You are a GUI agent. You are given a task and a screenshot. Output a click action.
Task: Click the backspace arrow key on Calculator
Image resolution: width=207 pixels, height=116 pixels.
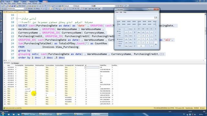139,32
